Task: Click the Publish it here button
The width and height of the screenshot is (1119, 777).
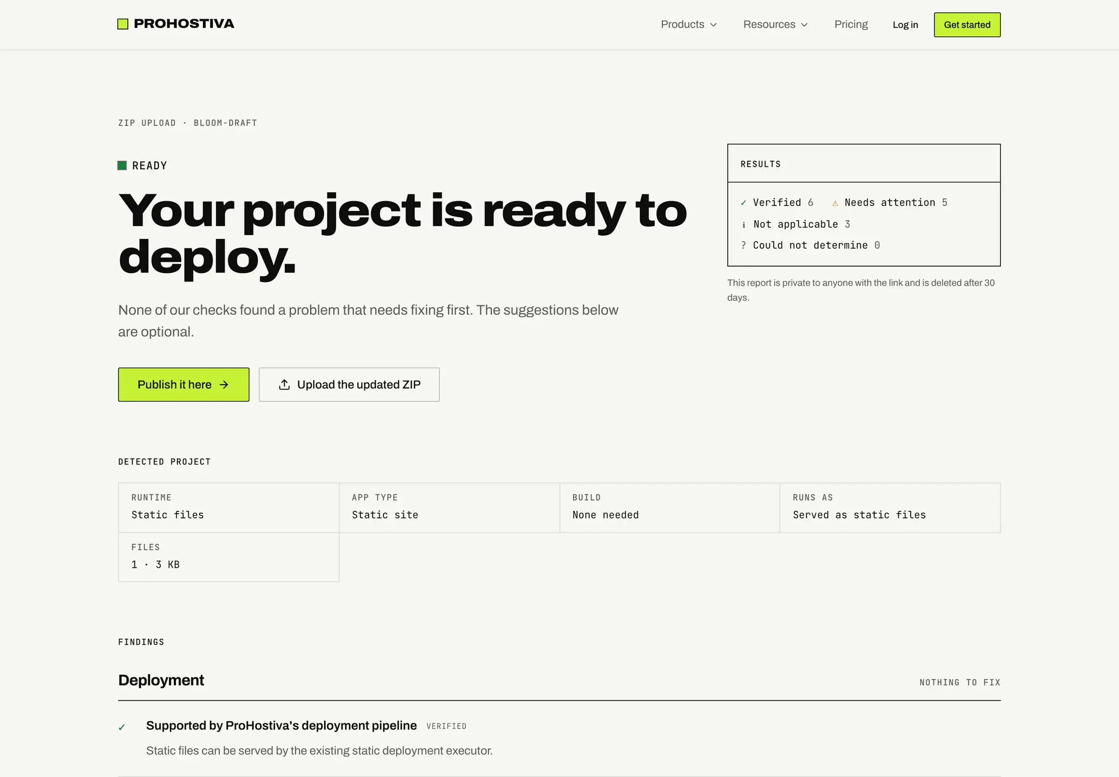Action: pyautogui.click(x=184, y=385)
